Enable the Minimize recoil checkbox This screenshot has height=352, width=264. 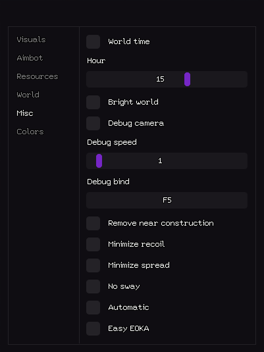(93, 245)
